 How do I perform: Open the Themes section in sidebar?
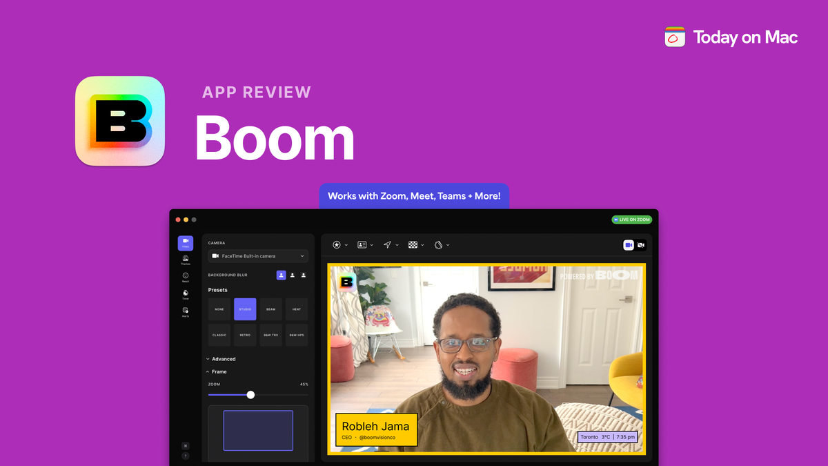[186, 260]
